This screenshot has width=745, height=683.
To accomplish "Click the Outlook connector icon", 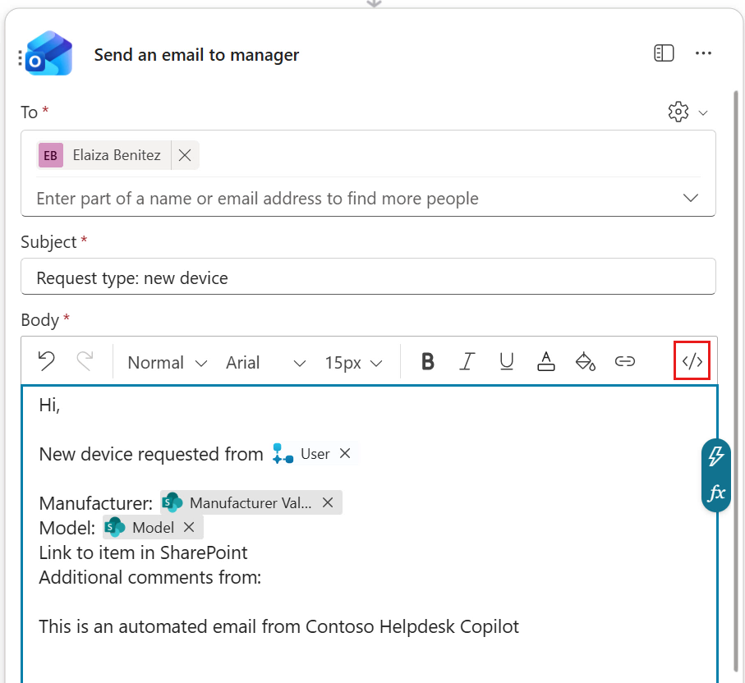I will 51,53.
